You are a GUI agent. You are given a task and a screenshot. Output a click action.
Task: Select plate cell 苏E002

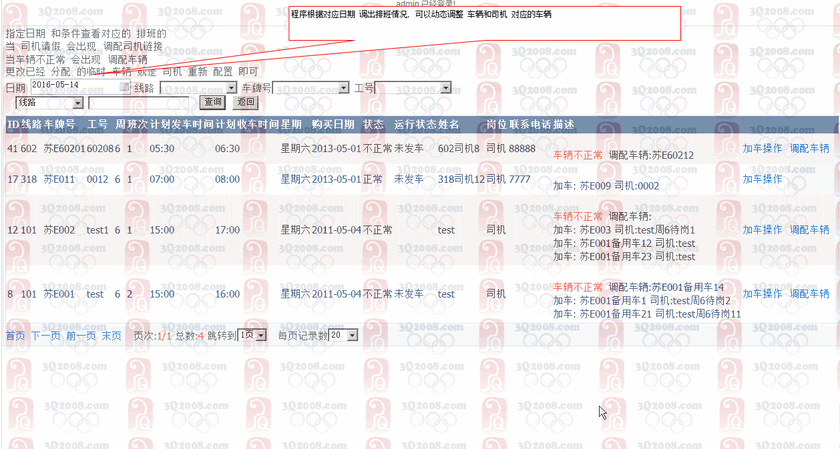[x=59, y=230]
